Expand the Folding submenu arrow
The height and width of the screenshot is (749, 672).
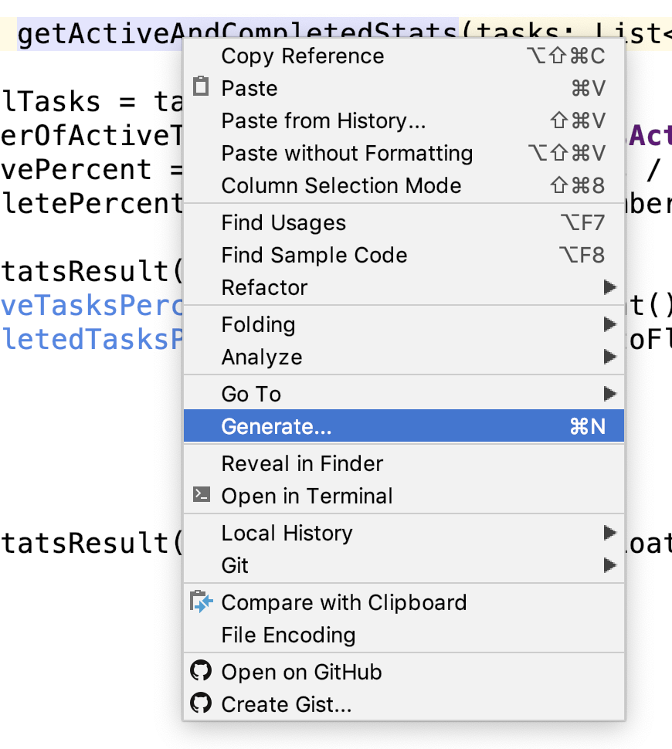(x=610, y=324)
